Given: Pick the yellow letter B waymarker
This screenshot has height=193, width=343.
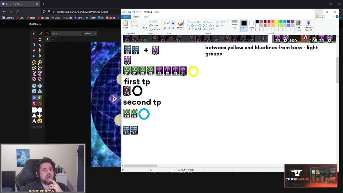Looking at the screenshot, I should click(x=40, y=50).
